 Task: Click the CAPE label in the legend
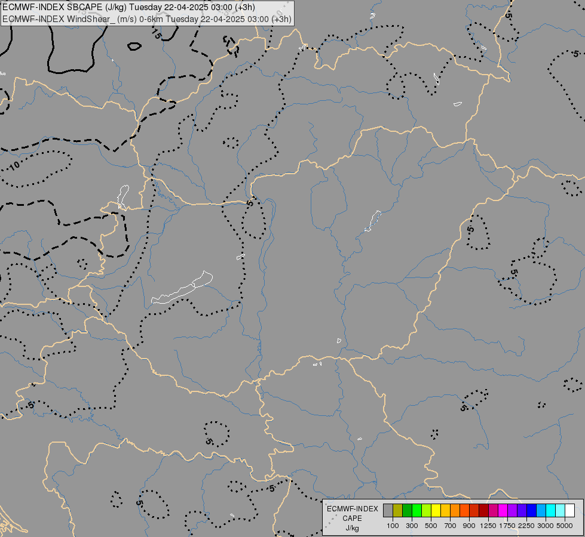(x=352, y=519)
